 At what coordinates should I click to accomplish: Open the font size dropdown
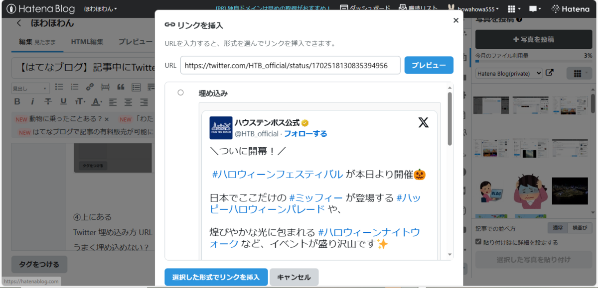click(80, 102)
